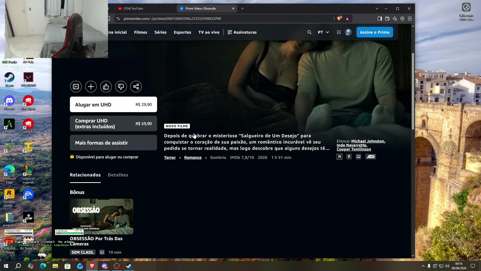Open the PT language dropdown
This screenshot has width=481, height=271.
pyautogui.click(x=323, y=32)
